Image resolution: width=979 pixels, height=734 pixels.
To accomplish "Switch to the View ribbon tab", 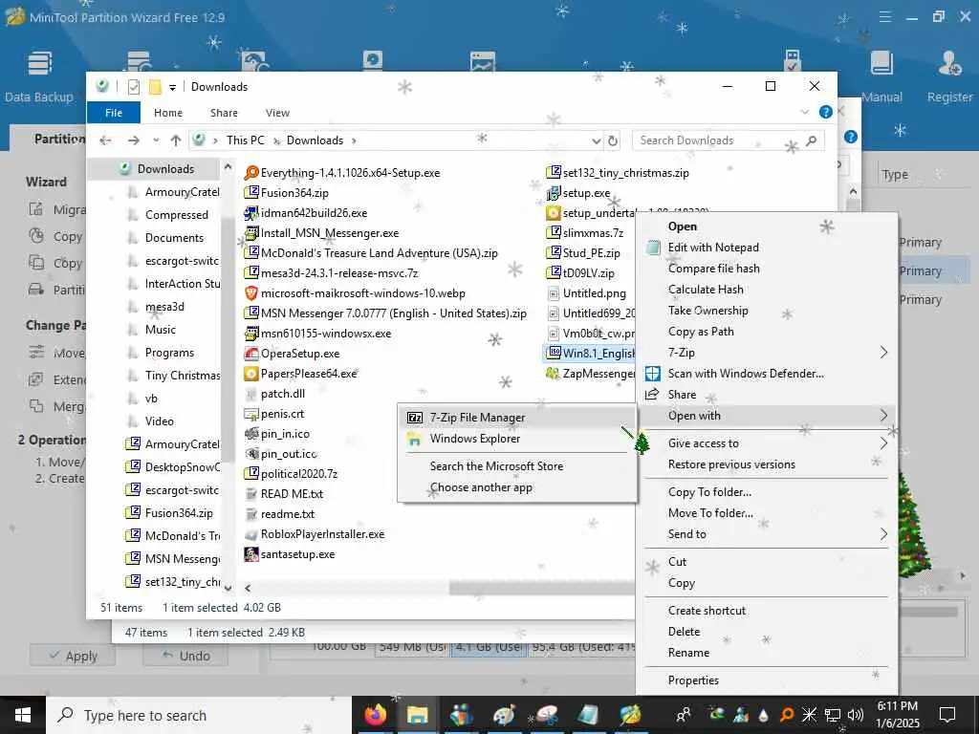I will tap(277, 113).
